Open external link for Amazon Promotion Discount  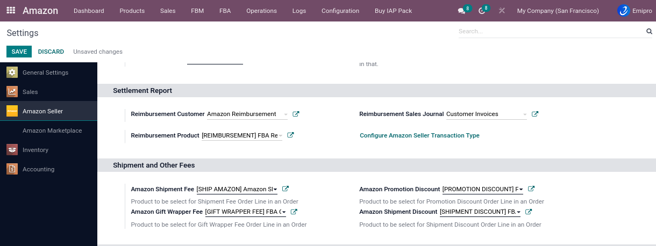pyautogui.click(x=531, y=189)
